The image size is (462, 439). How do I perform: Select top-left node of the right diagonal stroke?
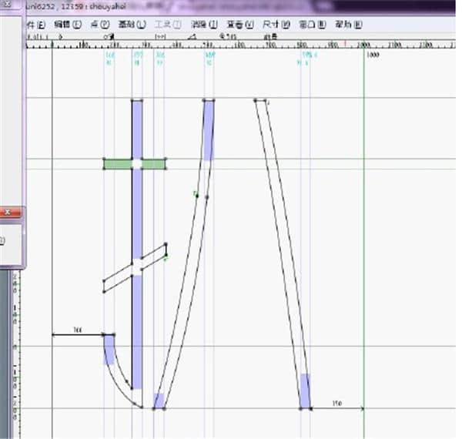255,100
